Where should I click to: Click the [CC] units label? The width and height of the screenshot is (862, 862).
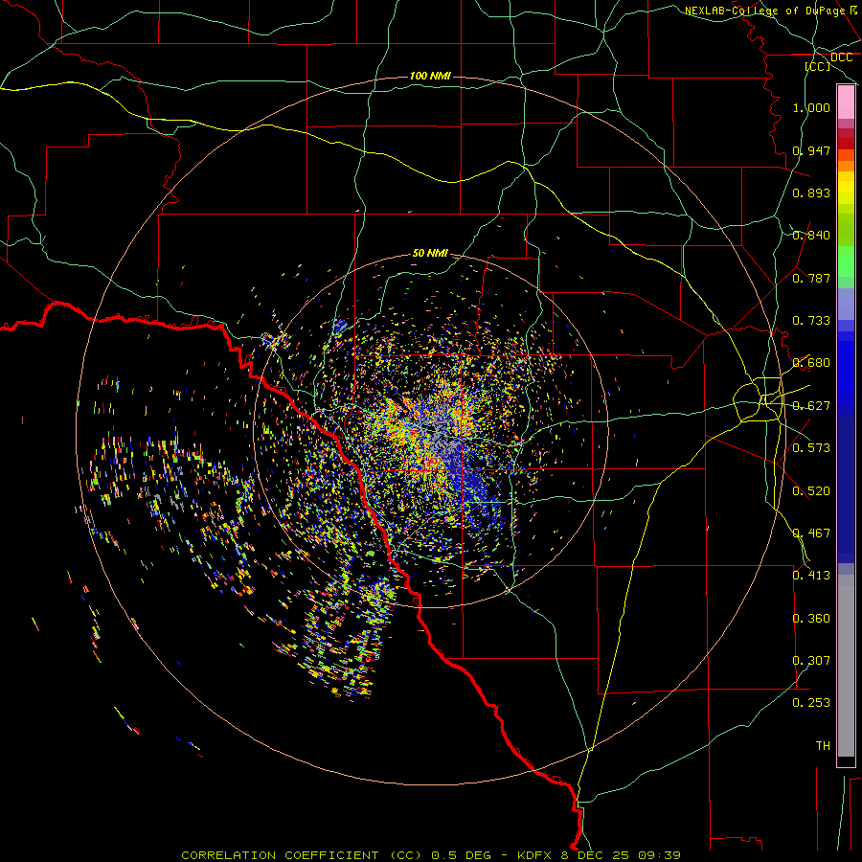[818, 66]
